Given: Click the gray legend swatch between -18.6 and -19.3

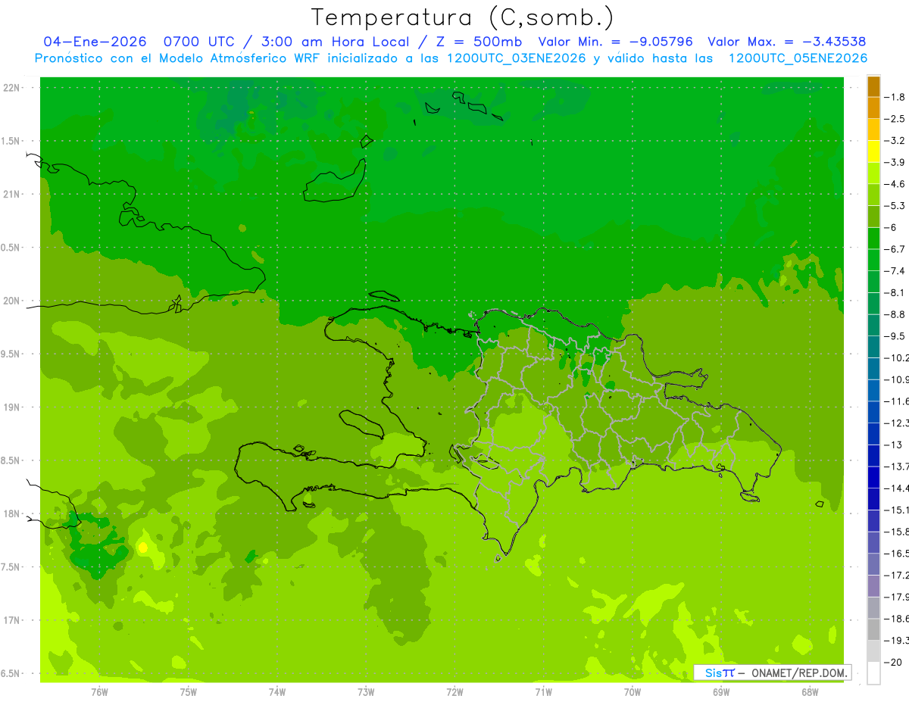Looking at the screenshot, I should click(873, 629).
